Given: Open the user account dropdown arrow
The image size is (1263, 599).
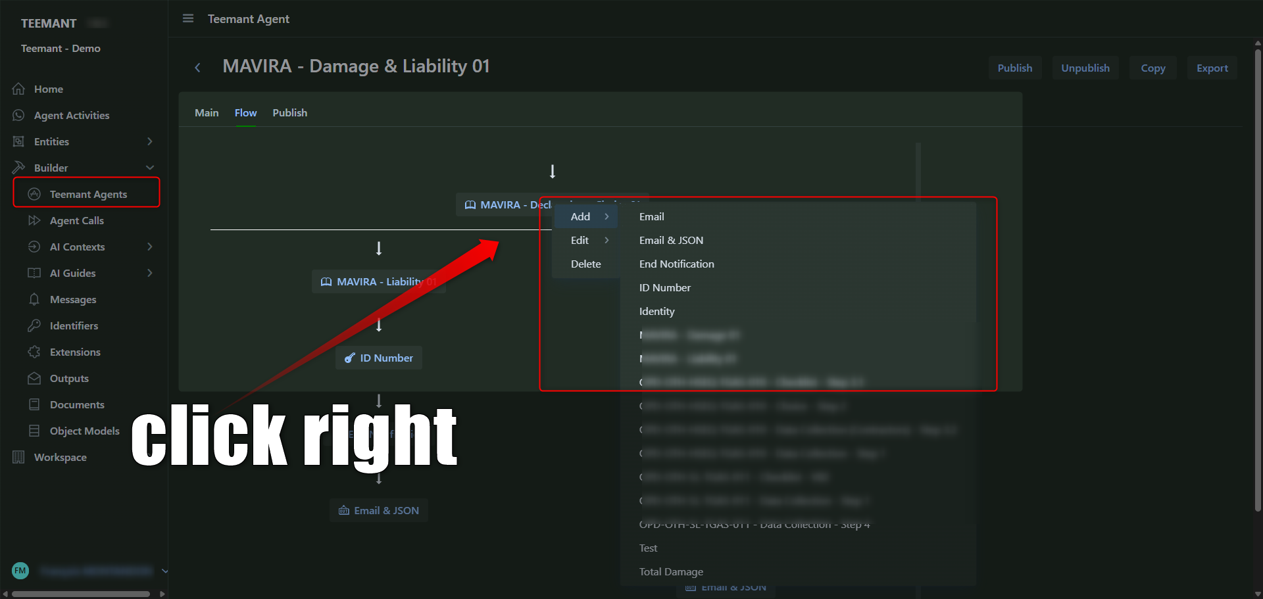Looking at the screenshot, I should (x=164, y=571).
